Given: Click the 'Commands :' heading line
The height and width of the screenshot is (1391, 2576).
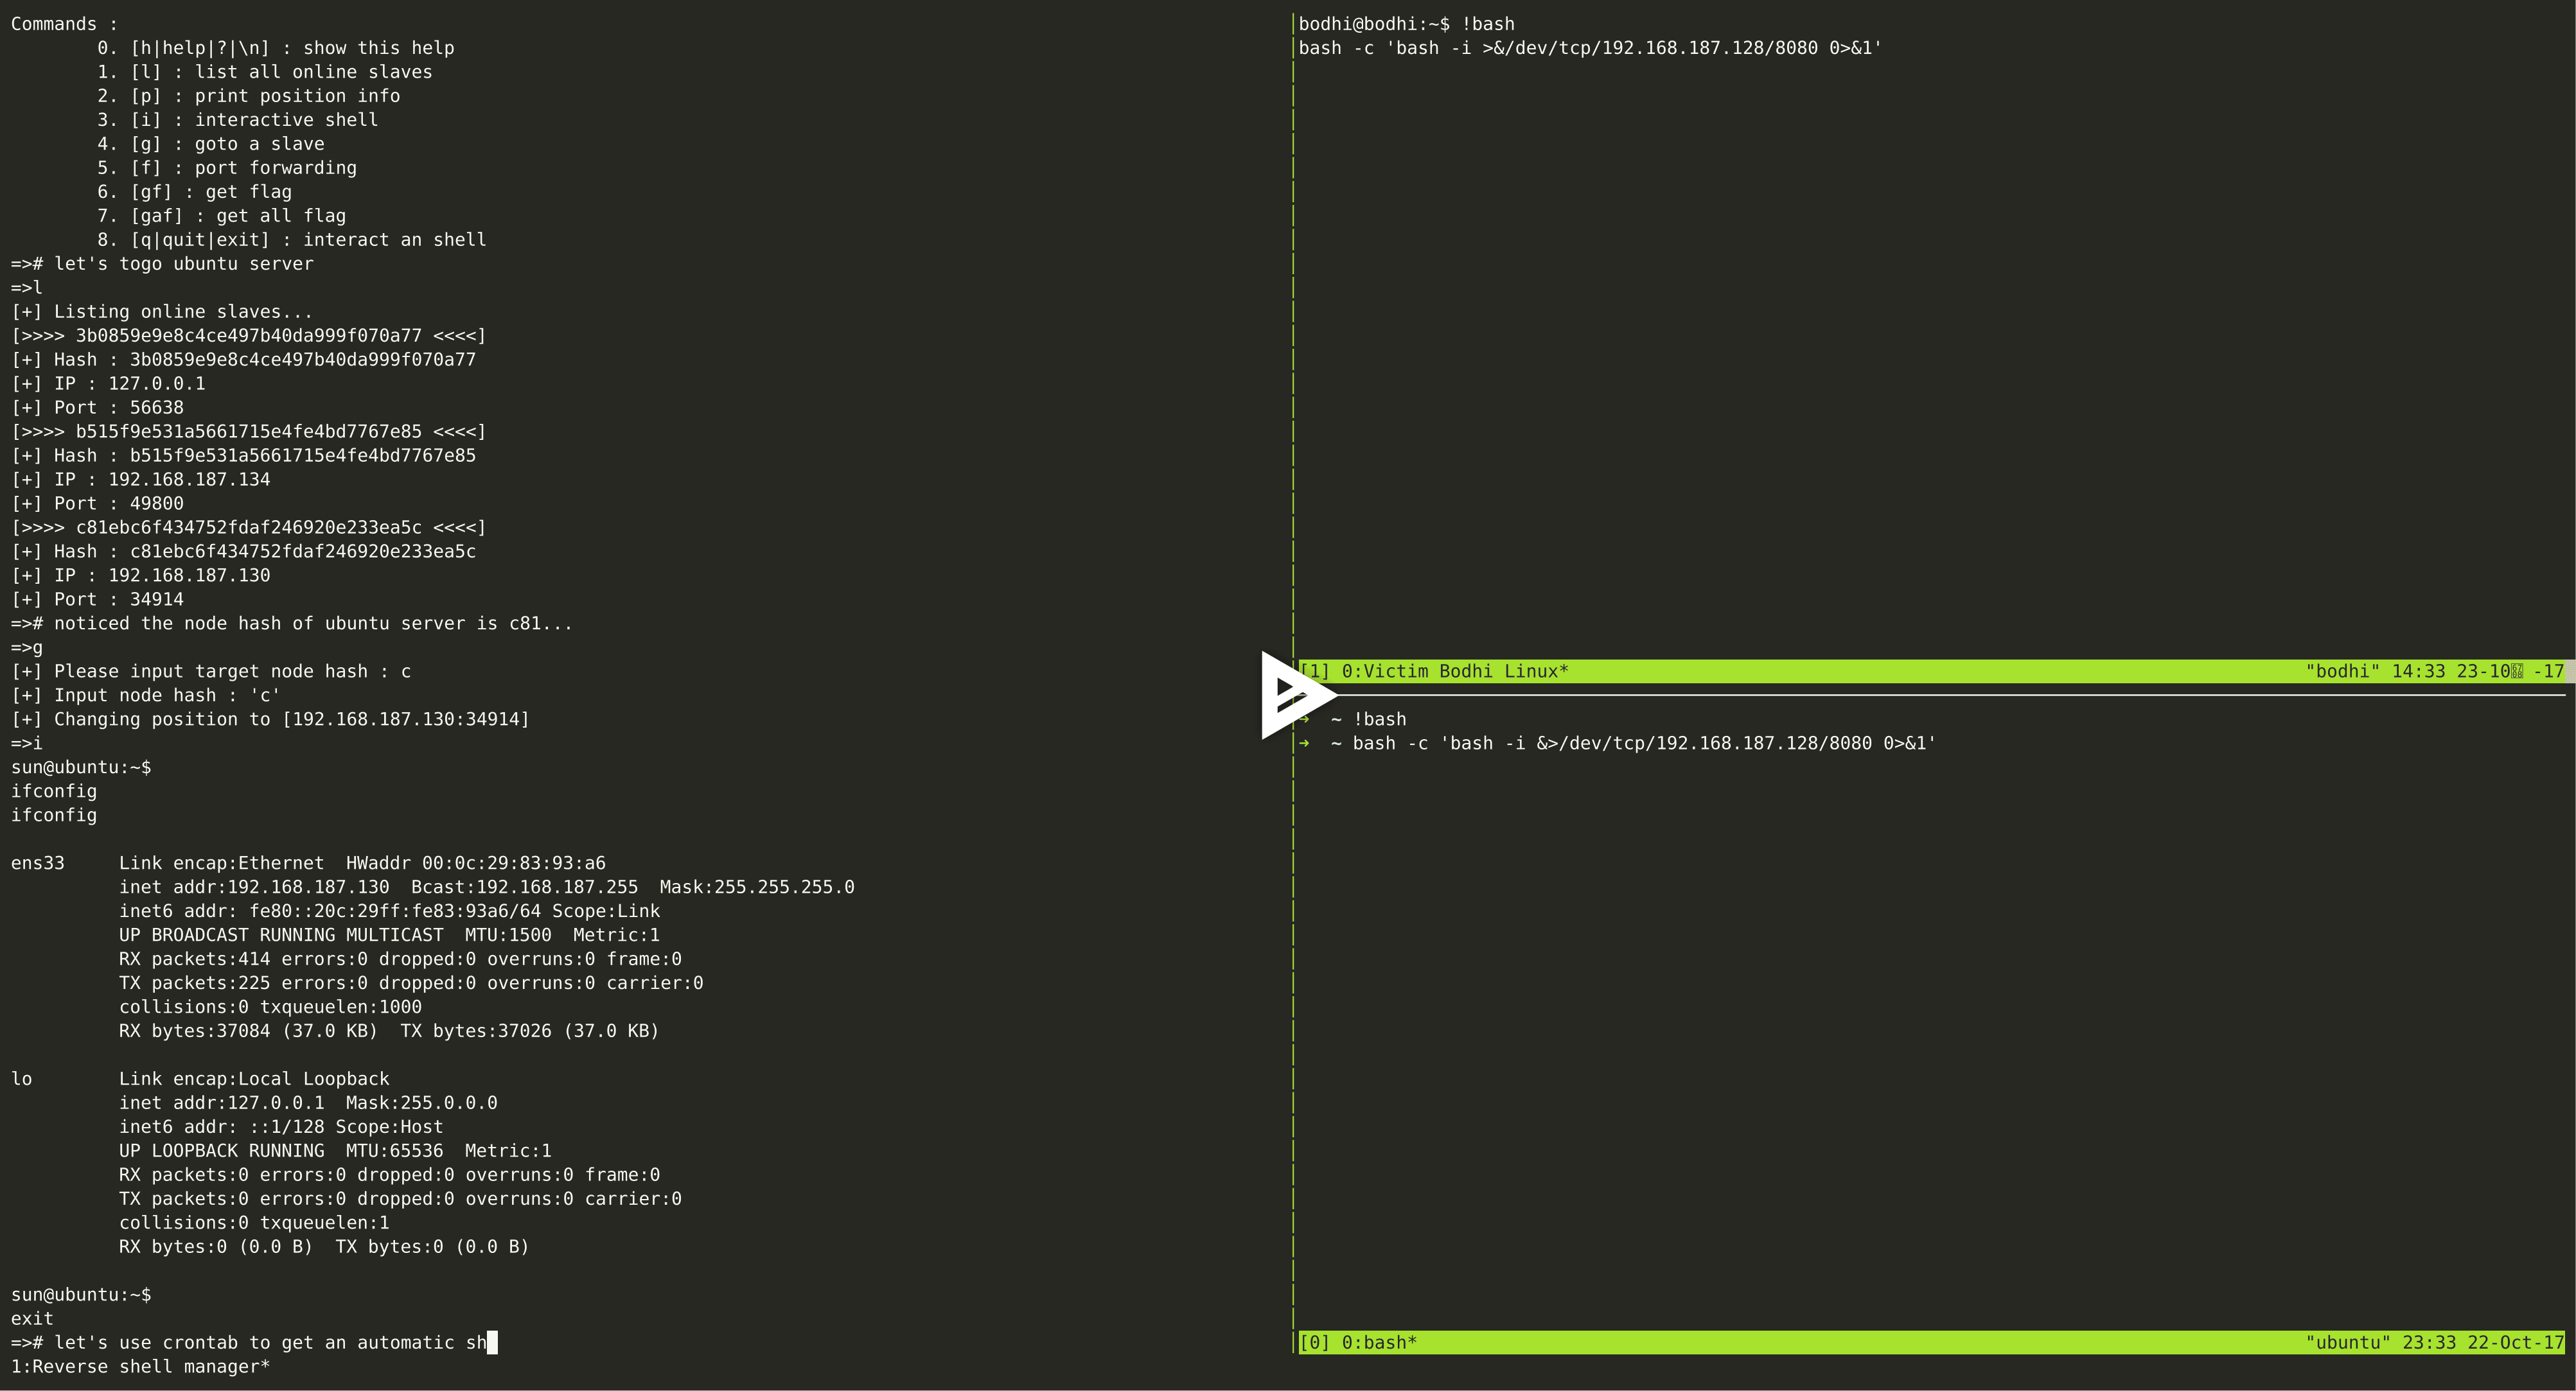Looking at the screenshot, I should 64,24.
